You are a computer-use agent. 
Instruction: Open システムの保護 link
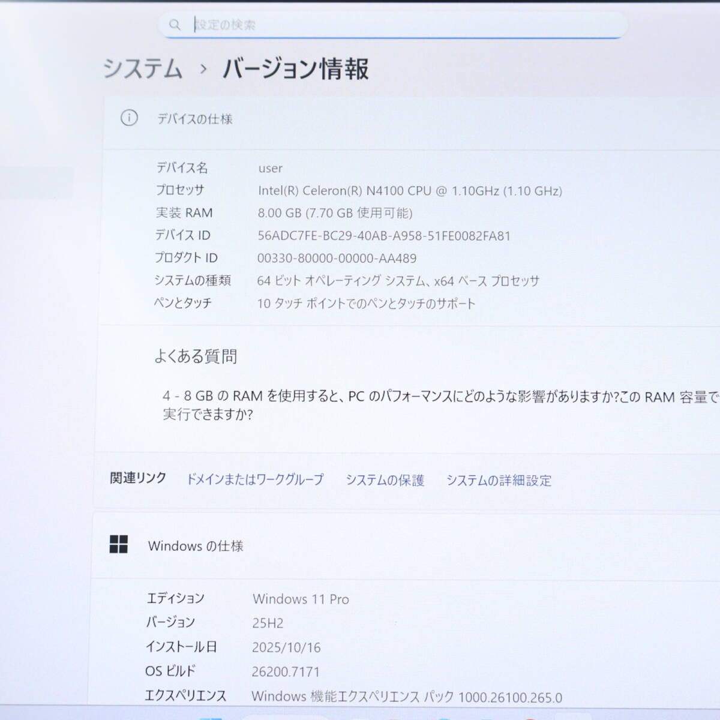[x=385, y=480]
